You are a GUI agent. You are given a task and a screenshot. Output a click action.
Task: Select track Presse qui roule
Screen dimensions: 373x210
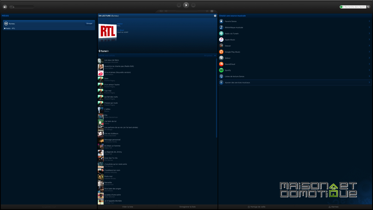[x=157, y=104]
